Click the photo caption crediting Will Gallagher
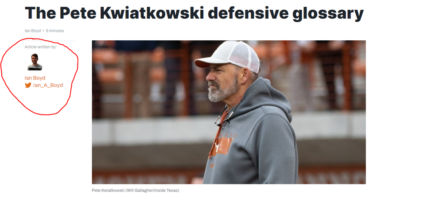The image size is (443, 200). [136, 190]
